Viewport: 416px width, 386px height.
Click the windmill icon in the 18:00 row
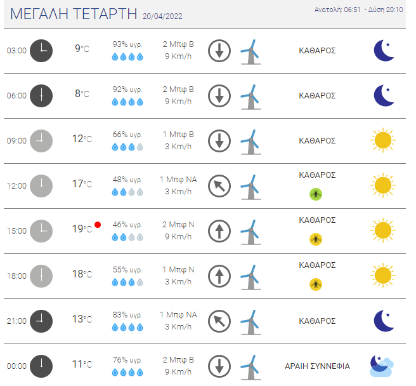(x=250, y=277)
